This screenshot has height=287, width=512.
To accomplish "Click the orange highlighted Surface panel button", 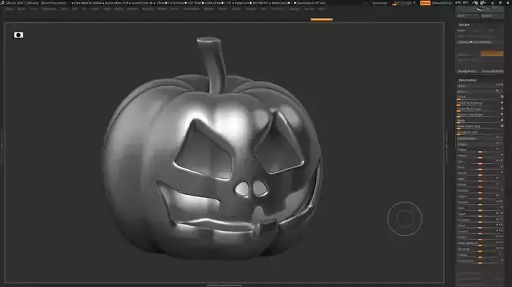I will click(x=492, y=54).
